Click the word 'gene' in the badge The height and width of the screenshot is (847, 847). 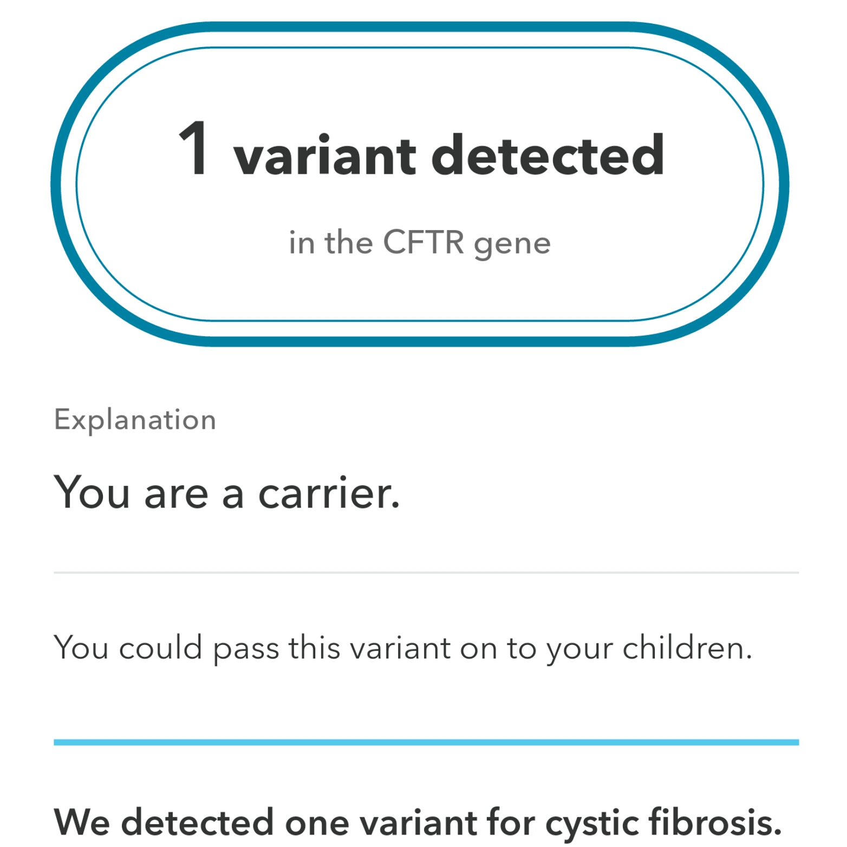[x=512, y=244]
